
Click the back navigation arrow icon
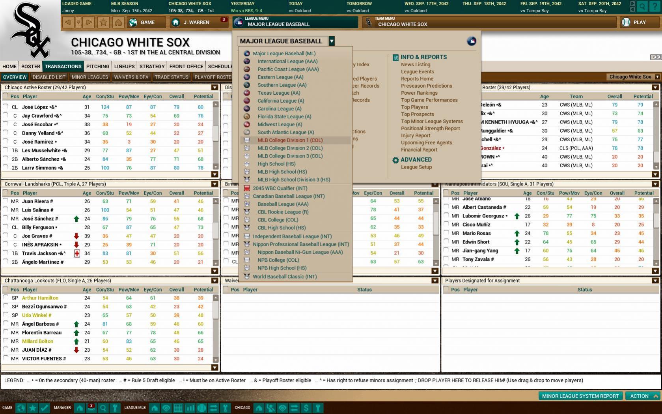pos(68,22)
